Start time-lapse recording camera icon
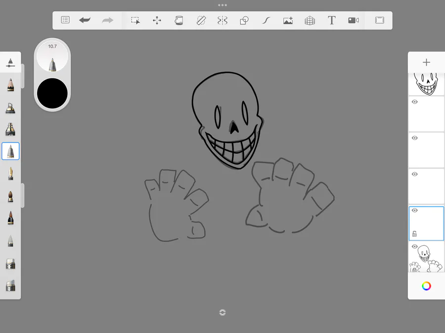The width and height of the screenshot is (445, 333). (354, 20)
